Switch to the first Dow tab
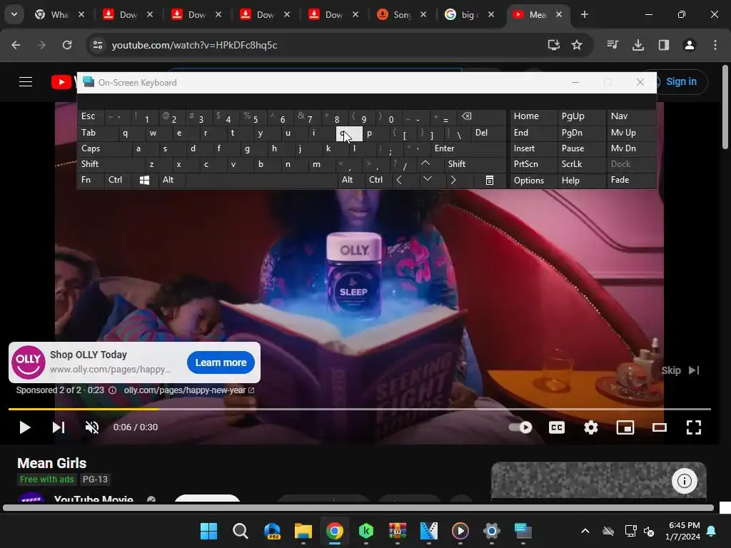Viewport: 731px width, 548px height. pos(128,15)
